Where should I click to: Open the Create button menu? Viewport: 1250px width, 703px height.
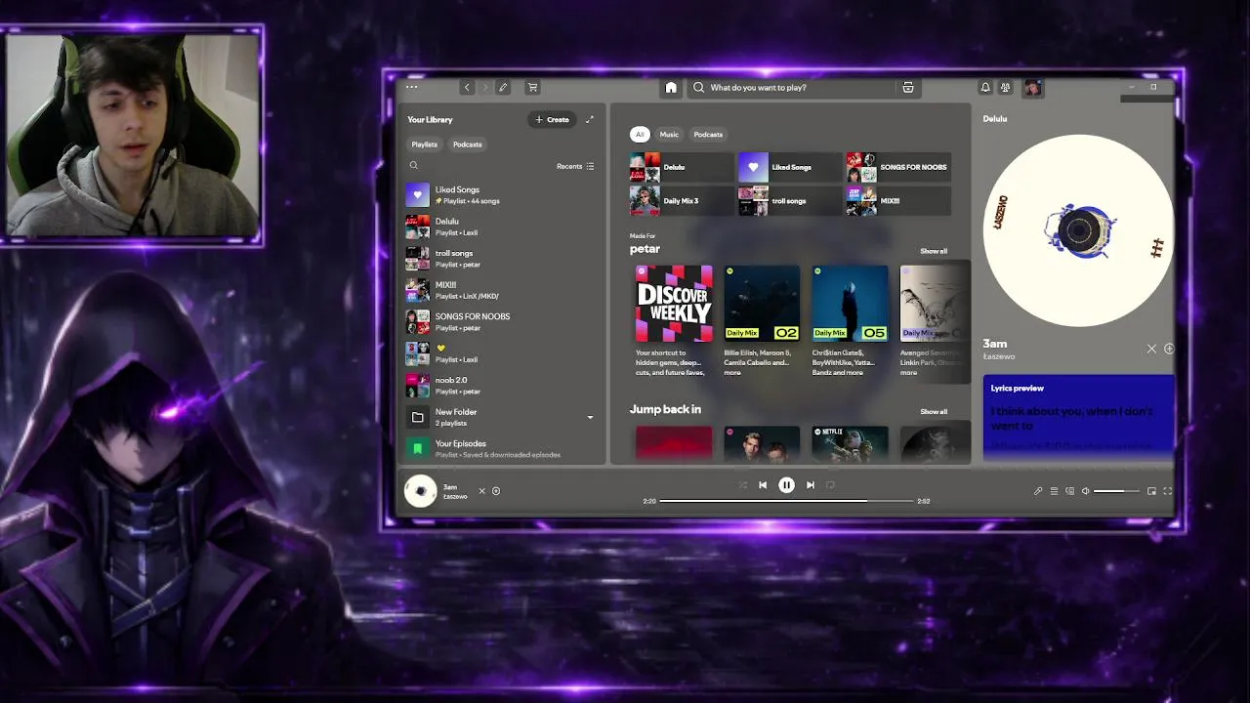coord(552,119)
